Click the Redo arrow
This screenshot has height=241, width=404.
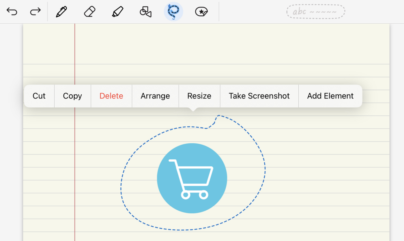pyautogui.click(x=35, y=12)
